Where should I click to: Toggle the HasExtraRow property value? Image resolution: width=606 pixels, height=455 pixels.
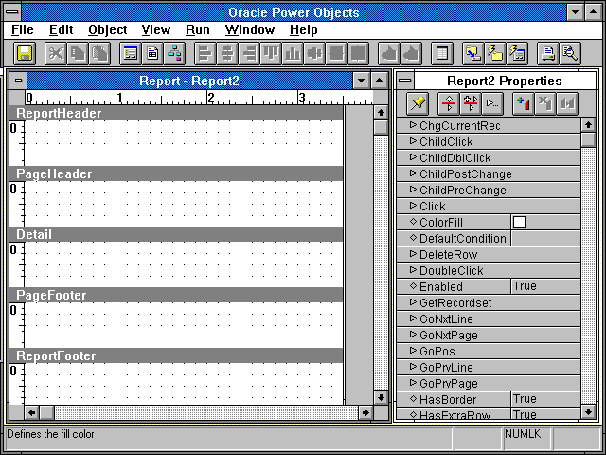coord(545,415)
